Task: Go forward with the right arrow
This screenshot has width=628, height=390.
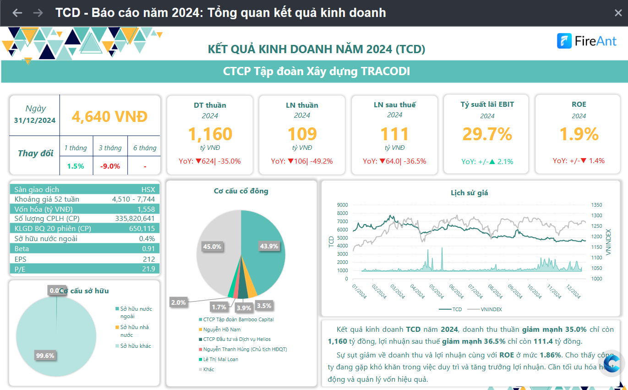Action: point(38,13)
